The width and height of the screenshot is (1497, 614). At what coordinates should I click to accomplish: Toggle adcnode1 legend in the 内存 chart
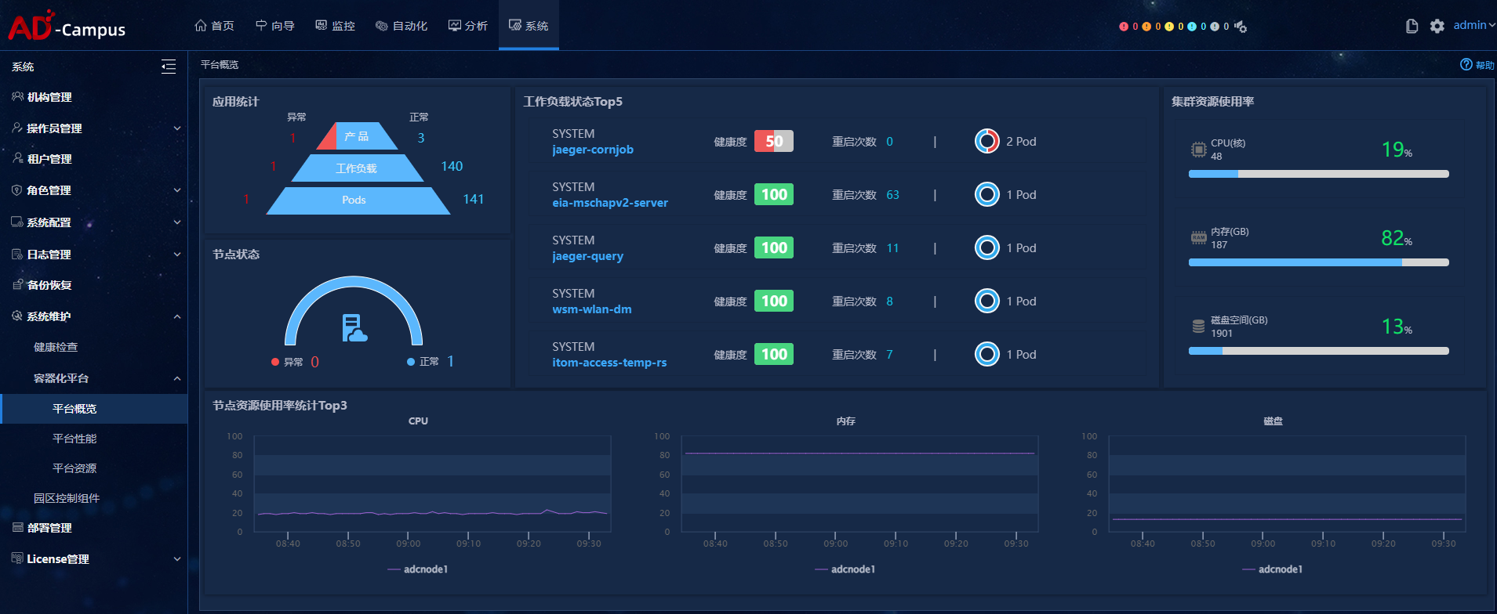tap(845, 569)
